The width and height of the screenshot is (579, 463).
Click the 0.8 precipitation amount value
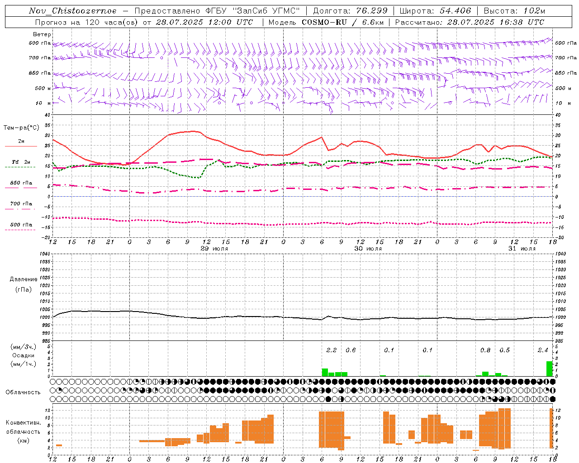pyautogui.click(x=485, y=350)
